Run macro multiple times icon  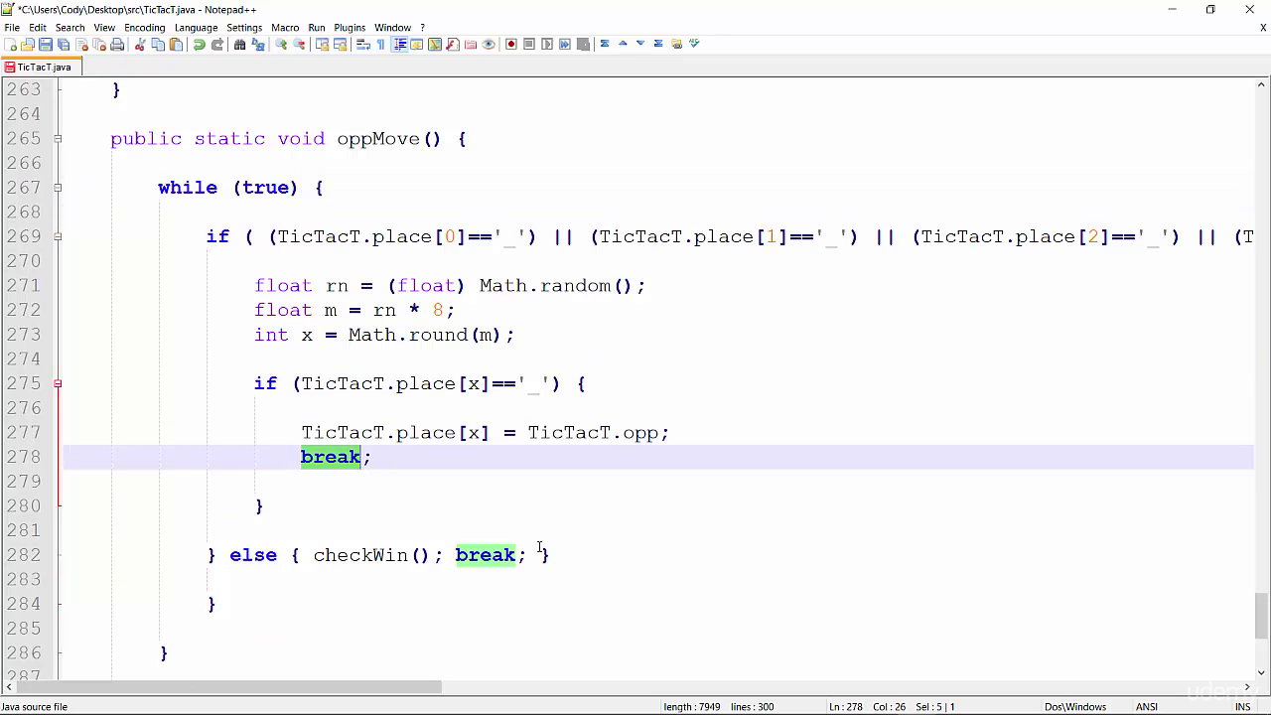(x=565, y=44)
